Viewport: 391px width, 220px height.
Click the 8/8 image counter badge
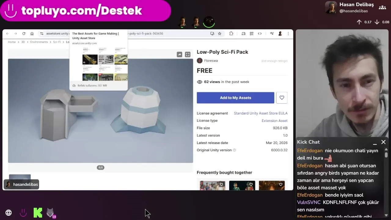[100, 167]
